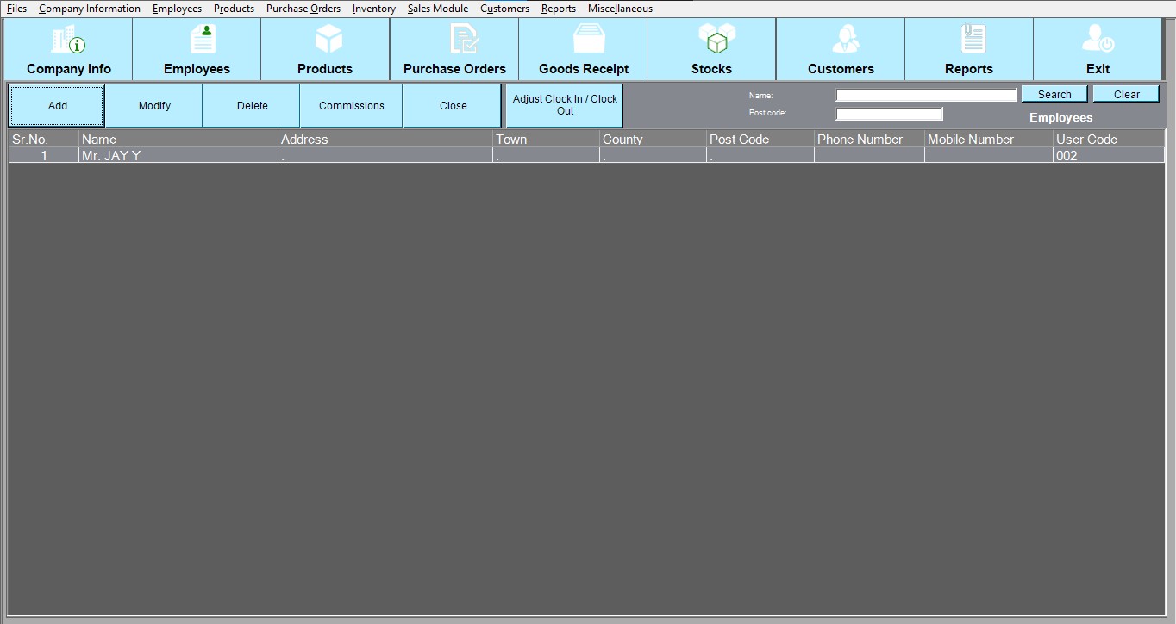
Task: Open the Sales Module menu
Action: click(438, 9)
